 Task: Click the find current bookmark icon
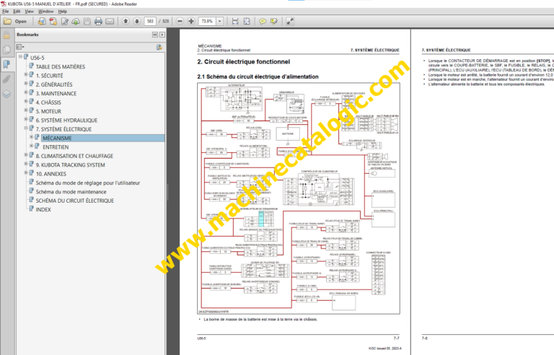click(159, 47)
